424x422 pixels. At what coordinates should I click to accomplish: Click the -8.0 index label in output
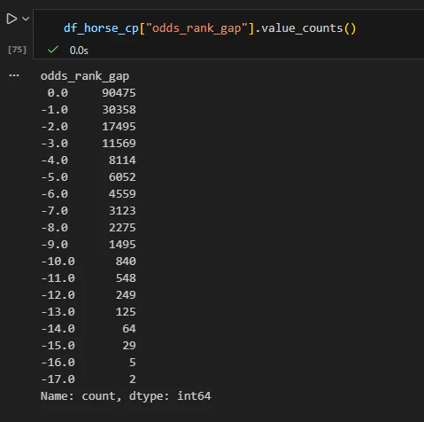click(x=55, y=228)
